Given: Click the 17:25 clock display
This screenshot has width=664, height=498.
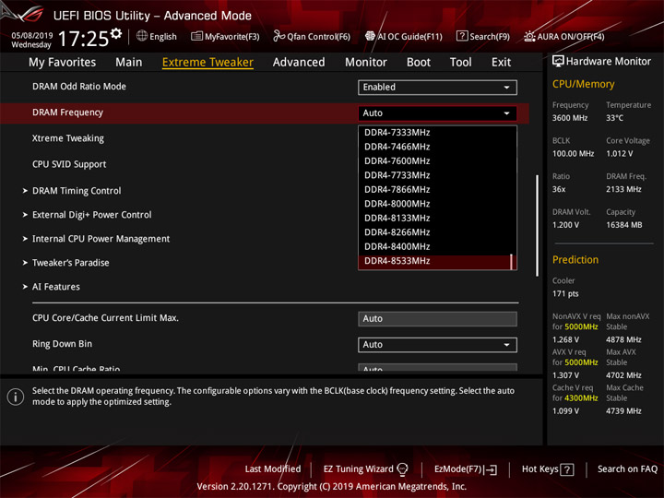Looking at the screenshot, I should pyautogui.click(x=83, y=39).
